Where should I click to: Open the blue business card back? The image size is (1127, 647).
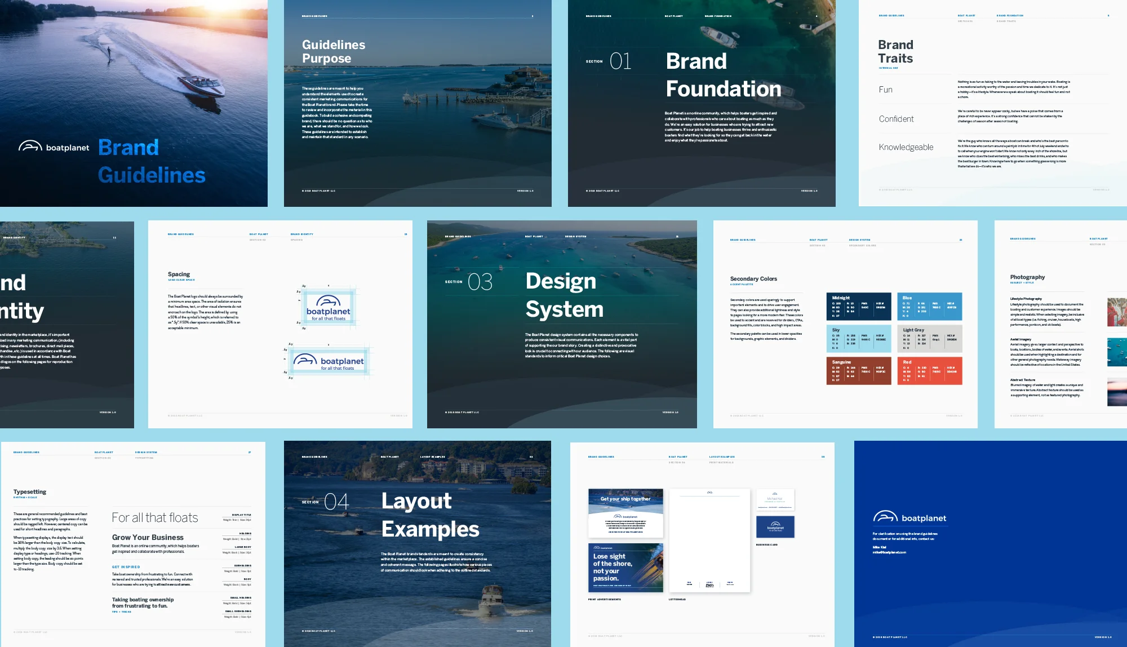[x=775, y=527]
